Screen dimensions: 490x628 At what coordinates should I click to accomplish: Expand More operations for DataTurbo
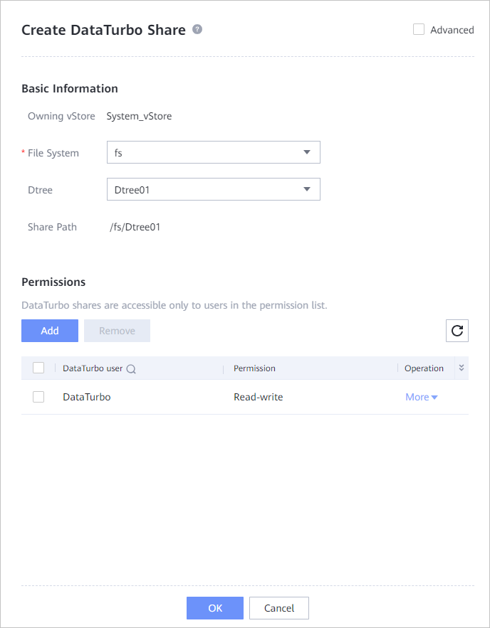click(x=421, y=397)
